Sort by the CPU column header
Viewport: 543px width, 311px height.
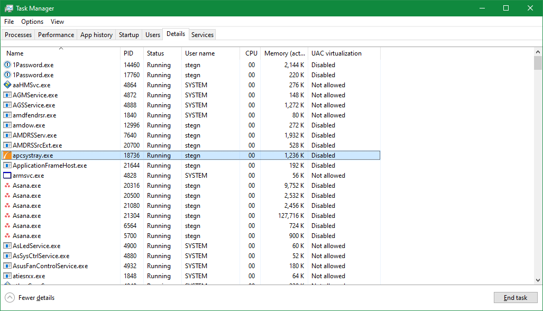[x=251, y=53]
